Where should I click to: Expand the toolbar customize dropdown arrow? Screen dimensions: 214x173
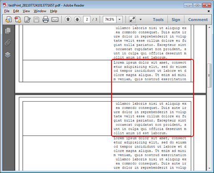pos(140,20)
